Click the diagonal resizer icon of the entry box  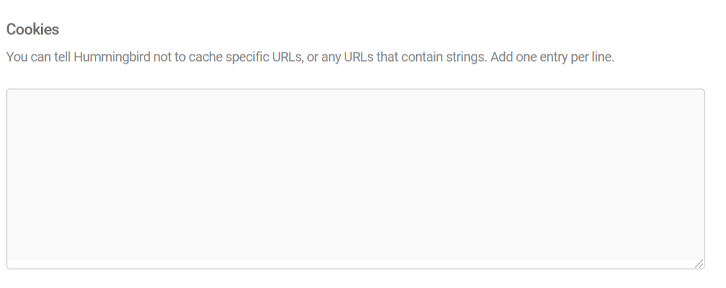(x=700, y=265)
